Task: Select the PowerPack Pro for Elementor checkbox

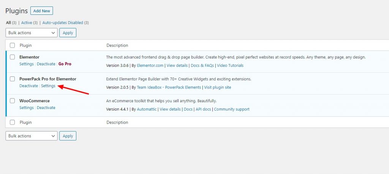Action: click(13, 79)
